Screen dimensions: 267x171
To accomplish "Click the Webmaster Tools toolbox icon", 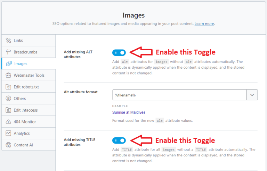I will (9, 75).
